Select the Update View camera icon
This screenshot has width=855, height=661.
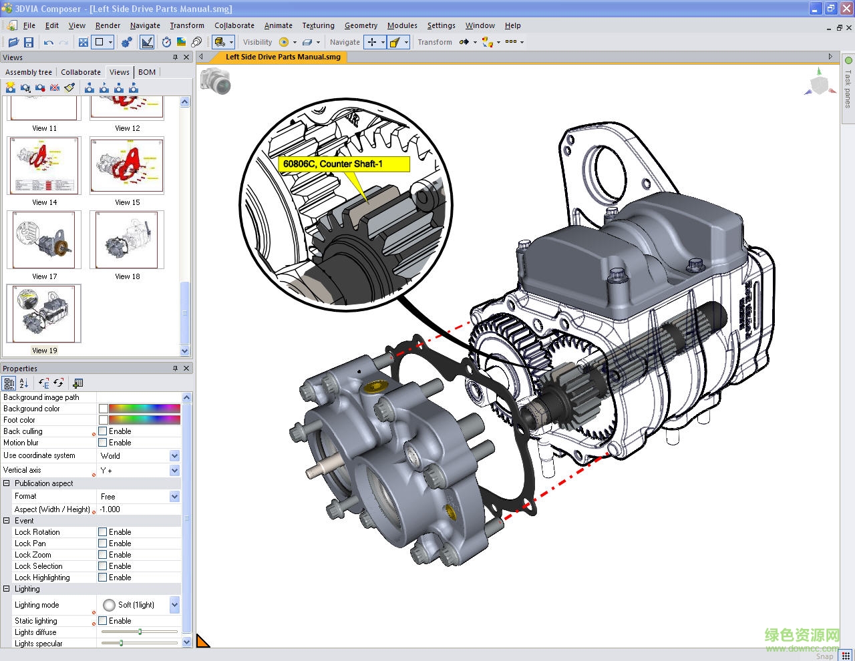pyautogui.click(x=40, y=87)
